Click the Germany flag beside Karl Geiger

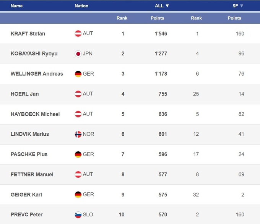pos(78,195)
